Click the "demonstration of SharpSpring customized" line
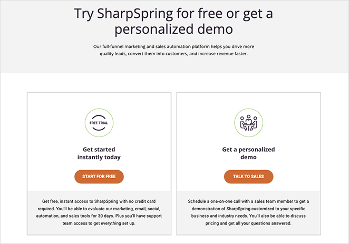Viewport: 349px width, 244px height. point(248,209)
